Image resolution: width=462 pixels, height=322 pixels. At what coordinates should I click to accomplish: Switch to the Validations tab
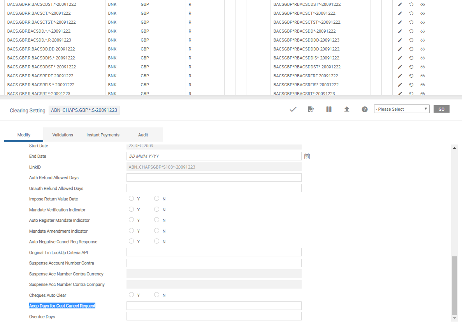click(63, 135)
